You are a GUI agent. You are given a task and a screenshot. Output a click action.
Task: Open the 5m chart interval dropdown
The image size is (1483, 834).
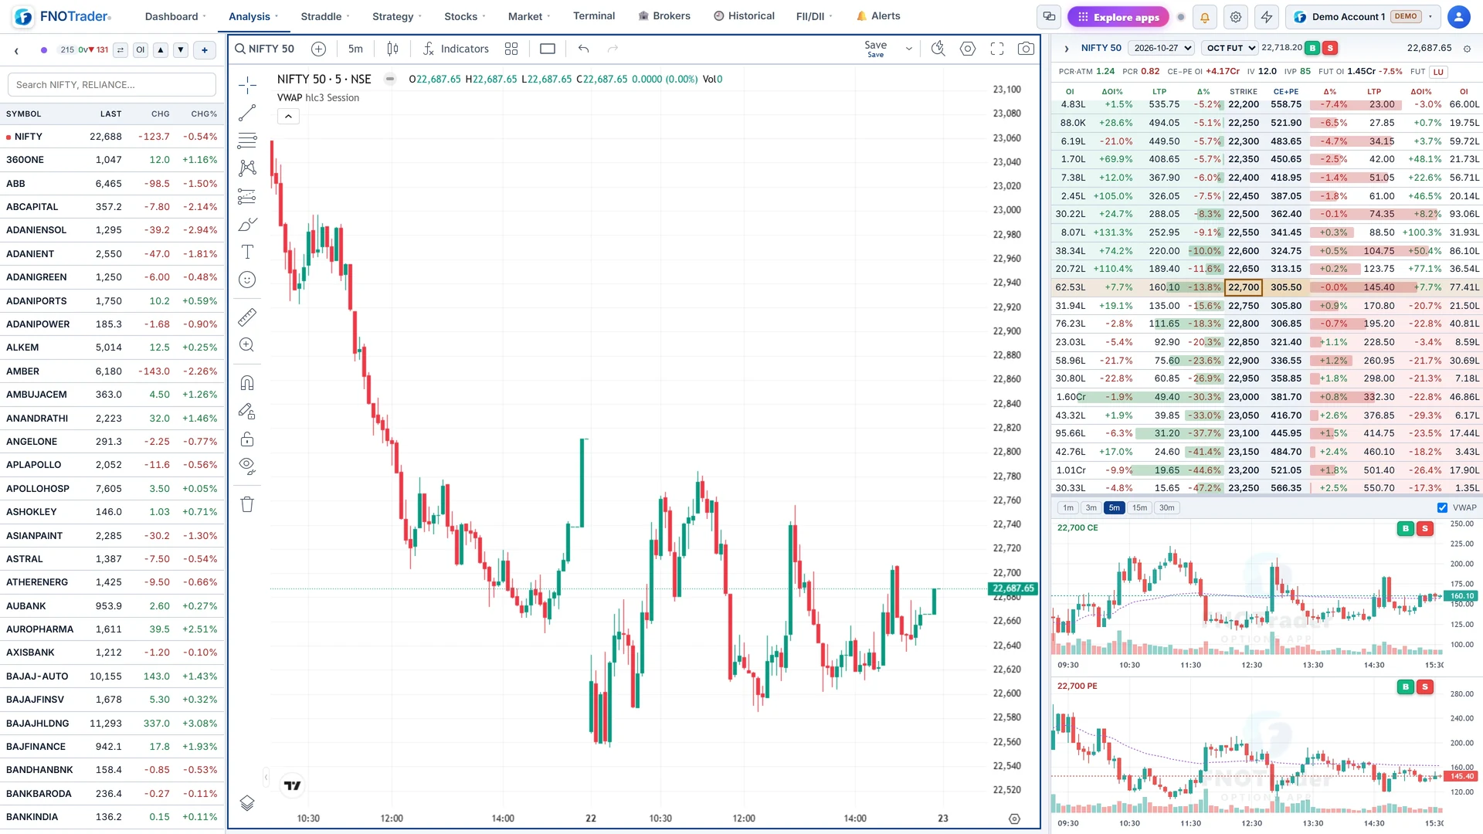click(355, 49)
